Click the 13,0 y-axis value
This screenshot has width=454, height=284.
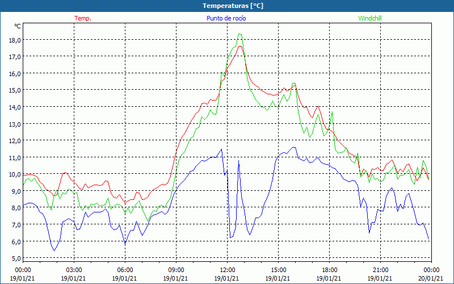(15, 124)
